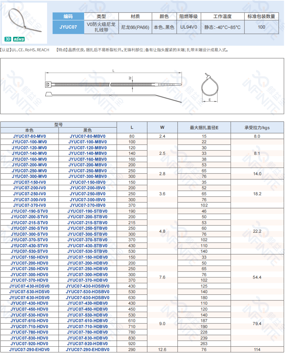Click the RoHS certification badge
The height and width of the screenshot is (354, 285).
19,39
